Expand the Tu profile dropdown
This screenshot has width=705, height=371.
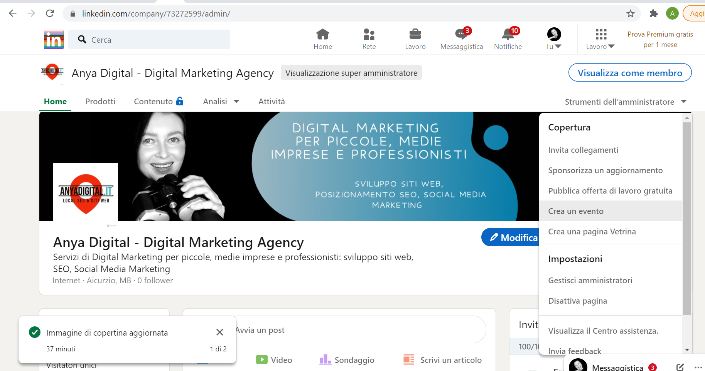[x=554, y=39]
